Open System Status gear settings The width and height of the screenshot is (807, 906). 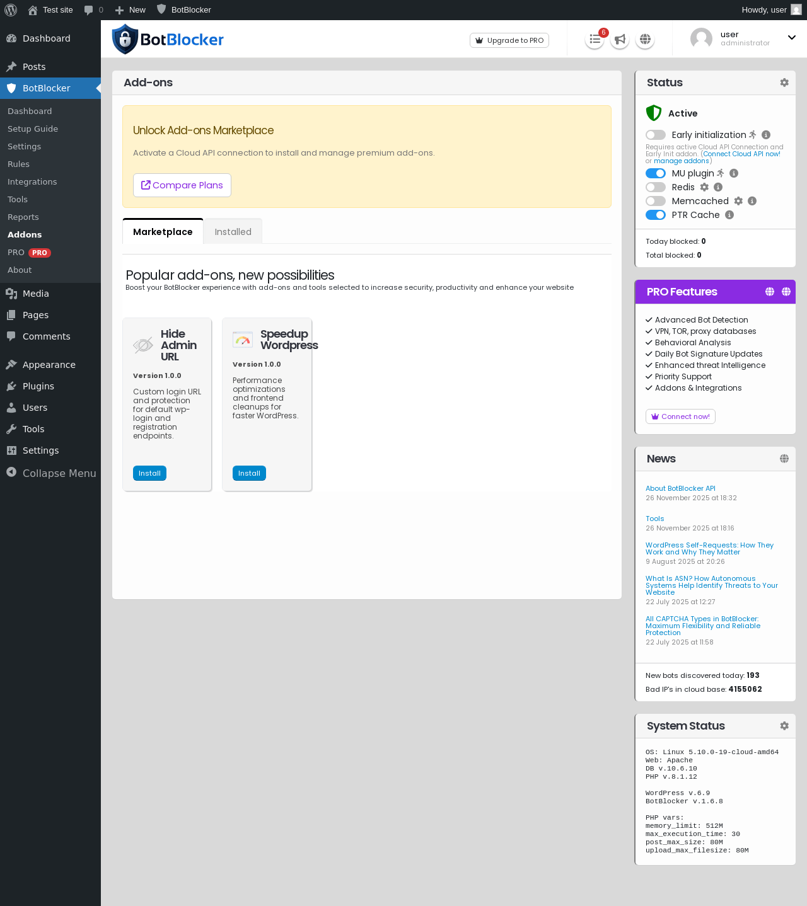pos(784,726)
